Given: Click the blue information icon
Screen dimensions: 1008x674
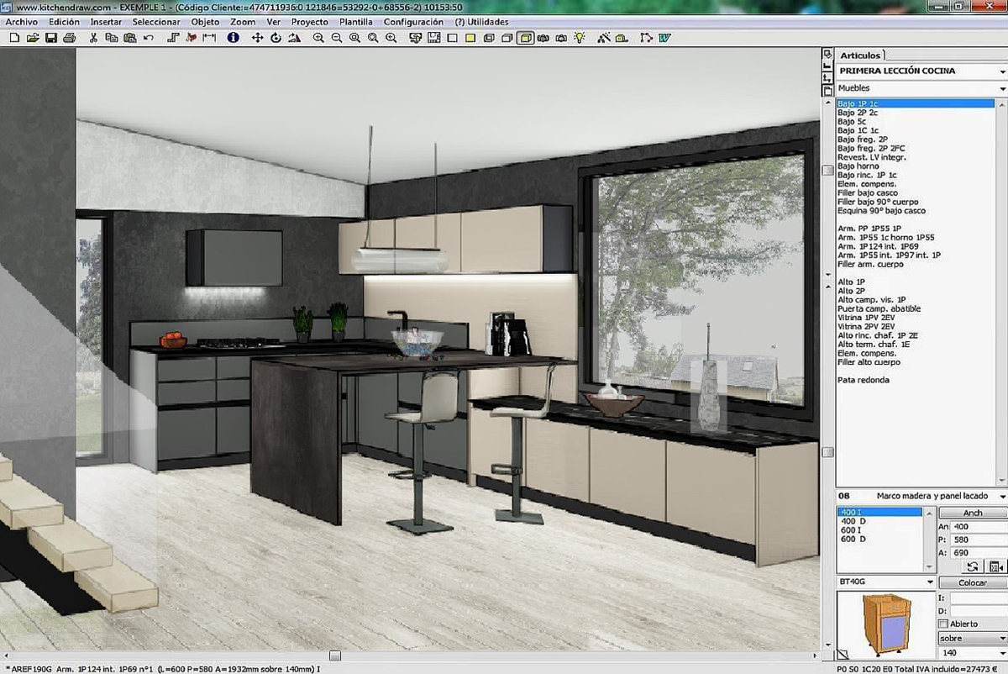Looking at the screenshot, I should tap(234, 38).
